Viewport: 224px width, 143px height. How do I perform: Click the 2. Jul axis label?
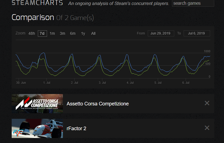[74, 83]
